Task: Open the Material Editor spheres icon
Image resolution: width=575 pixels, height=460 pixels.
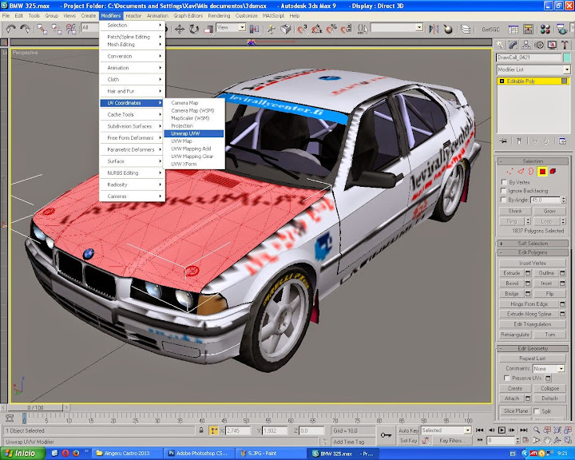Action: [545, 29]
